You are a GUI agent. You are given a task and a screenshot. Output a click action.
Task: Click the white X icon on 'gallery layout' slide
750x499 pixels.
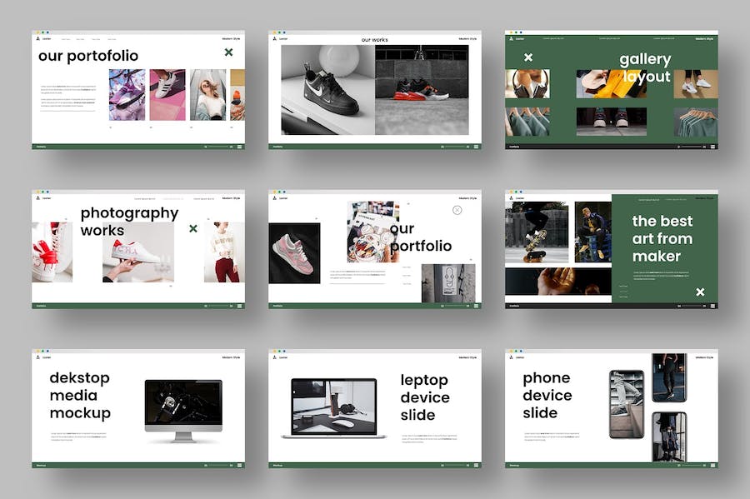[x=528, y=57]
